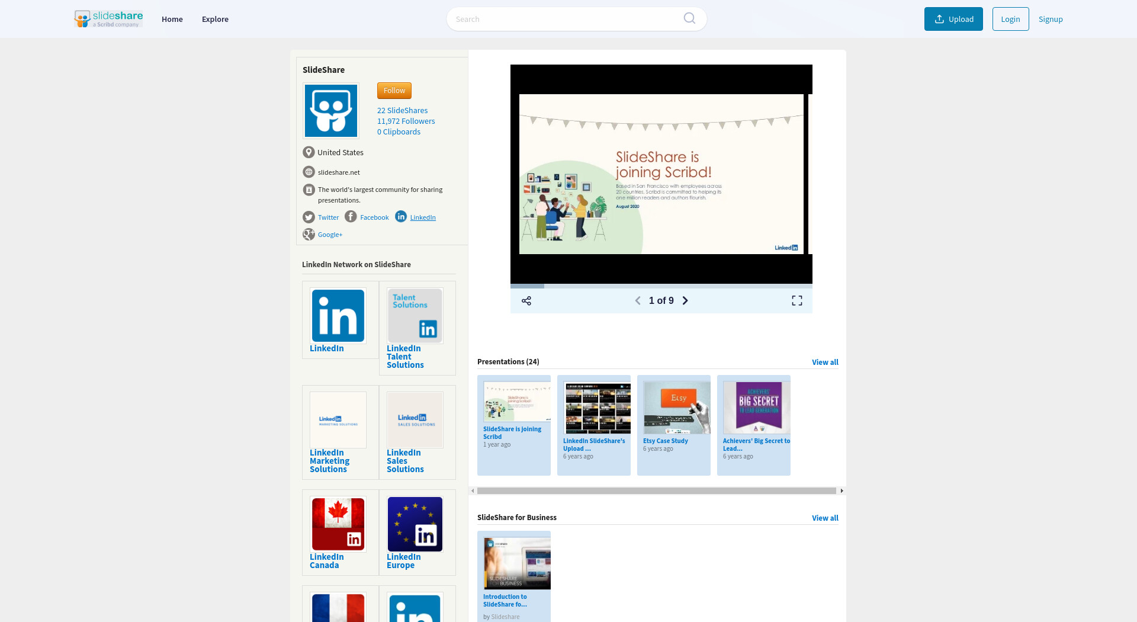Open LinkedIn Talent Solutions tile image
Screen dimensions: 1137x622
click(415, 316)
